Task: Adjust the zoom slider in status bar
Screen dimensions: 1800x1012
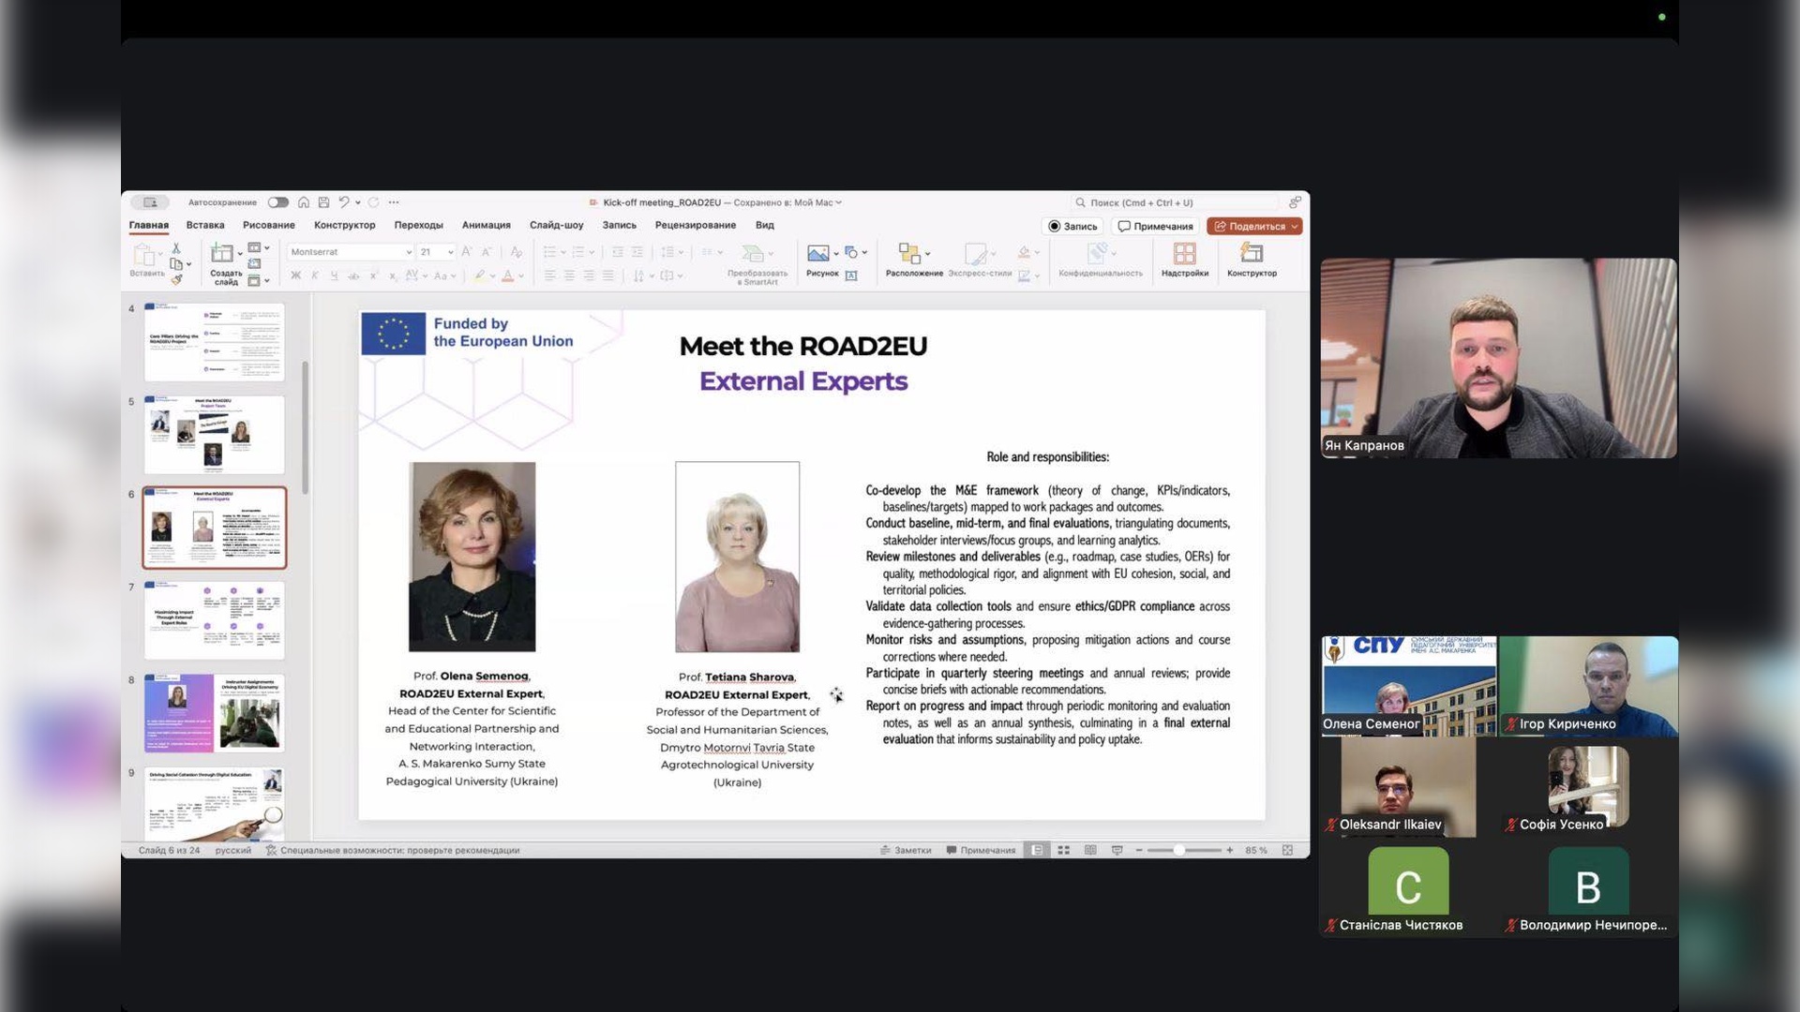Action: (1179, 851)
